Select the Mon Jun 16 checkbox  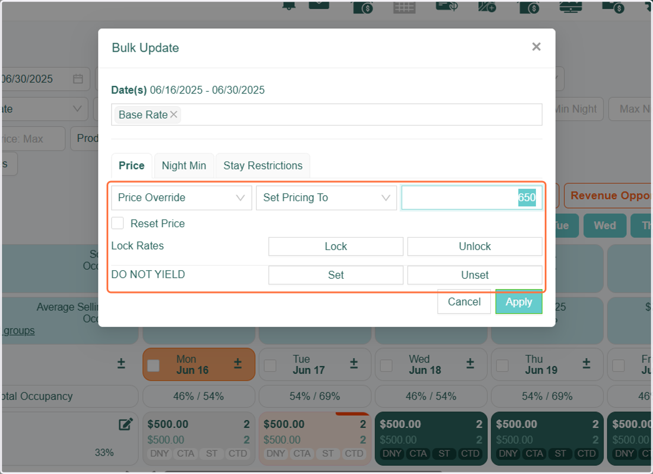pos(153,365)
